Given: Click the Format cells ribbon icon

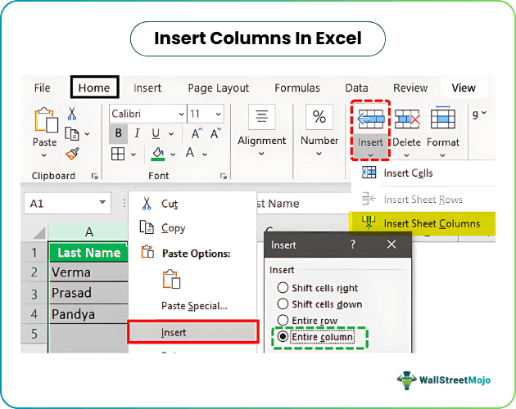Looking at the screenshot, I should pyautogui.click(x=443, y=117).
